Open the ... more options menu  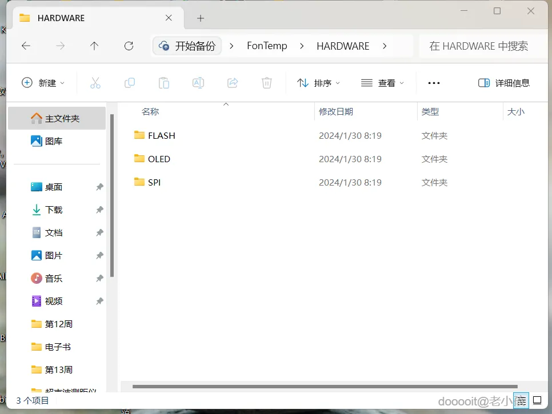(434, 83)
